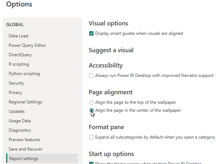Viewport: 216px width, 164px height.
Task: Select the Security category
Action: coord(16,83)
